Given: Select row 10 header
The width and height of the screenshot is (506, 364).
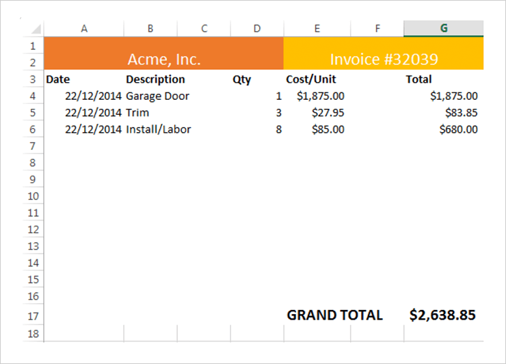Looking at the screenshot, I should 33,196.
